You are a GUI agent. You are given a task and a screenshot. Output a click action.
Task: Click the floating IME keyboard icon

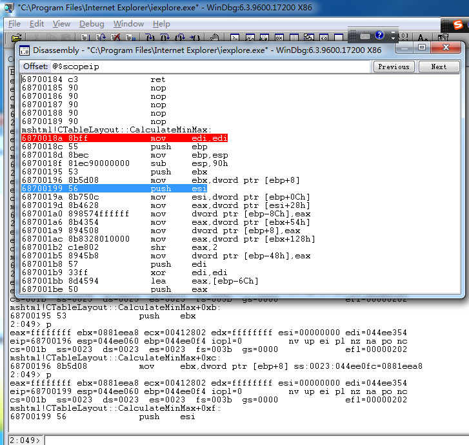[x=365, y=36]
